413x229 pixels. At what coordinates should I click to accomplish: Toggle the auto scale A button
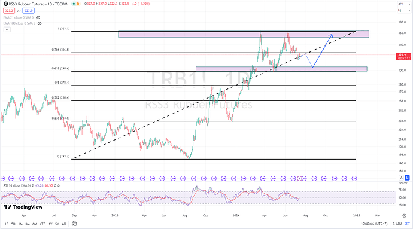[x=402, y=178]
